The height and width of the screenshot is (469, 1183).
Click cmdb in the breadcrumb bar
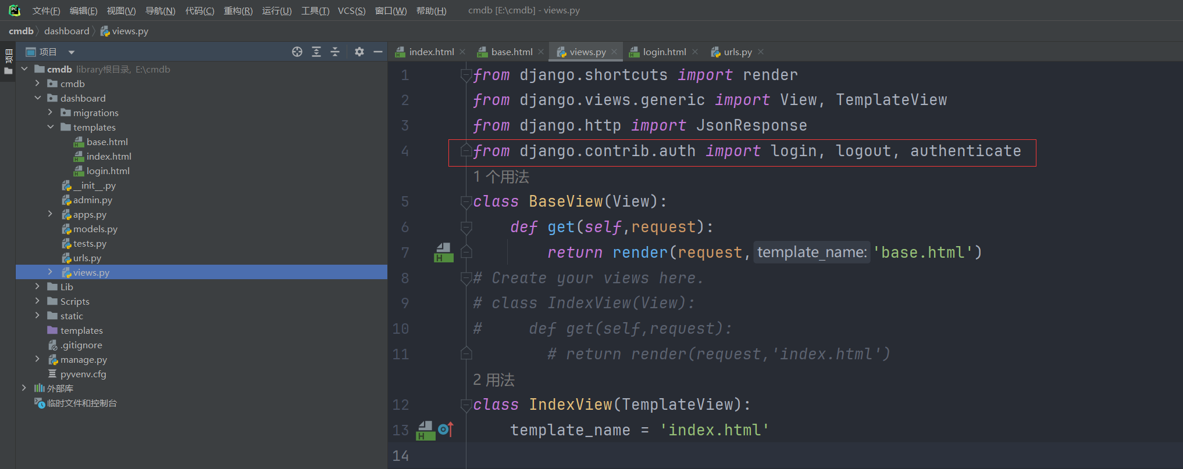tap(21, 31)
